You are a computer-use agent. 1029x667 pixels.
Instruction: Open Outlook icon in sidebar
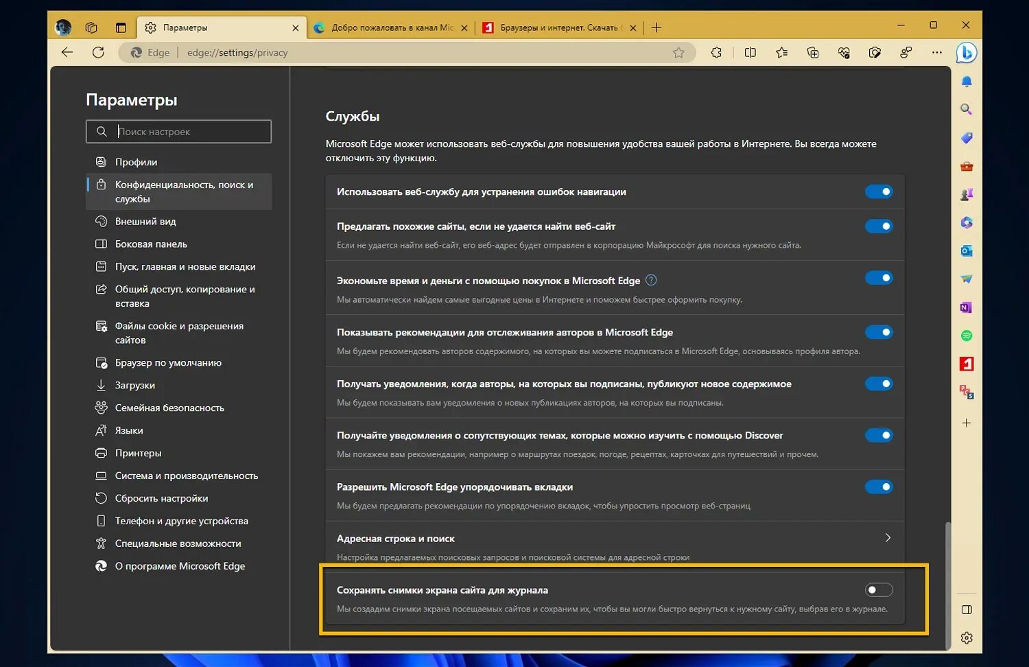[x=967, y=250]
